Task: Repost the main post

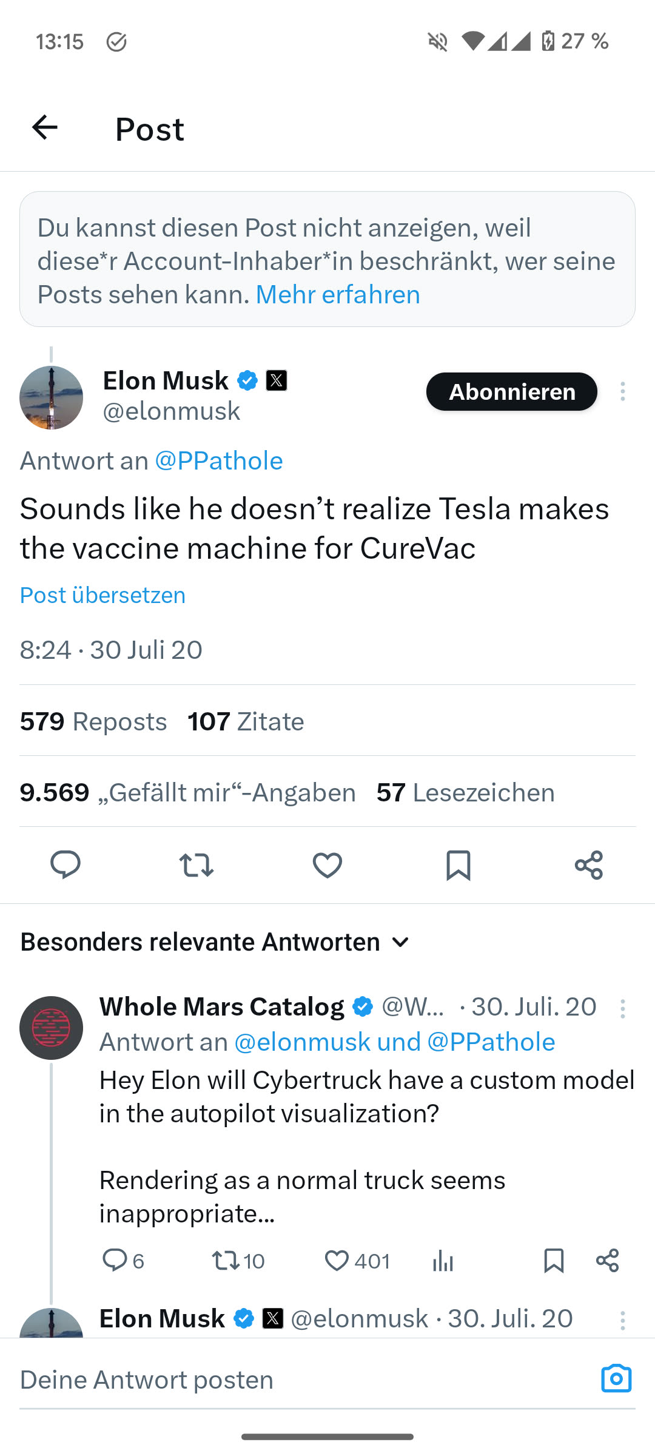Action: [196, 865]
